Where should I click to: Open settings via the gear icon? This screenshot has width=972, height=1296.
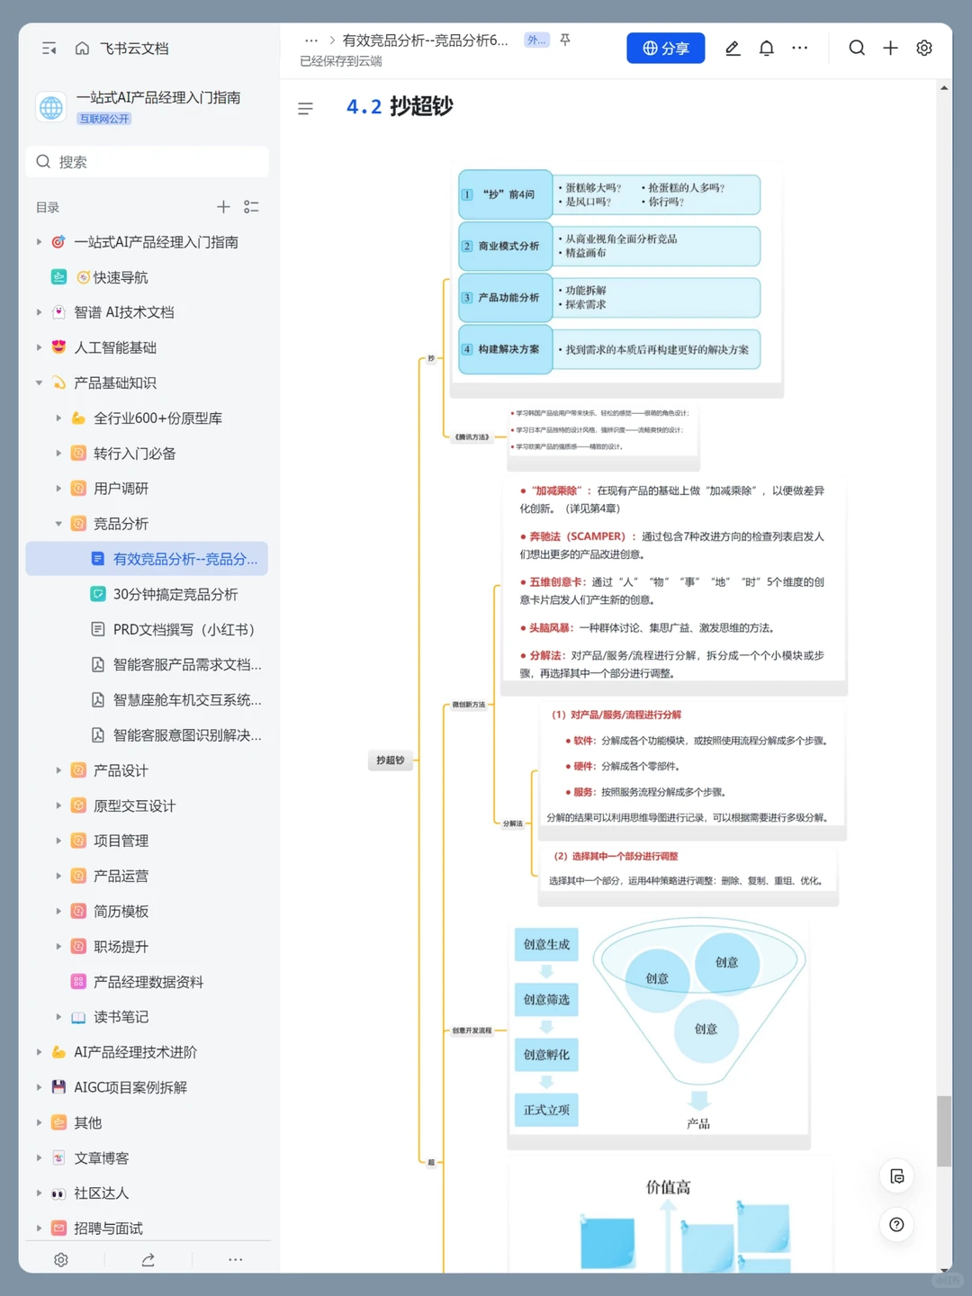(924, 48)
